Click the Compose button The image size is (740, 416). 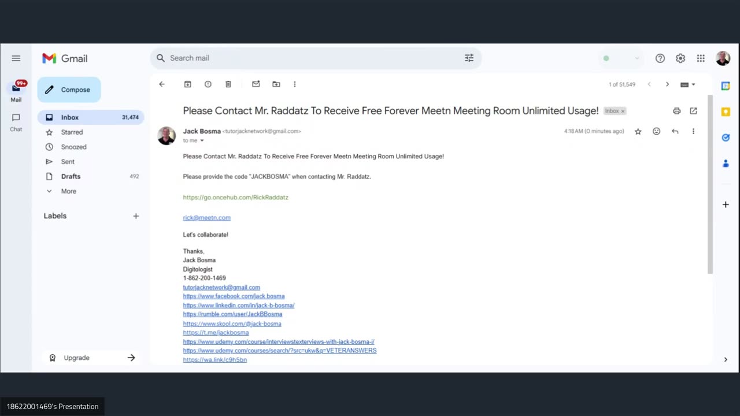point(69,90)
